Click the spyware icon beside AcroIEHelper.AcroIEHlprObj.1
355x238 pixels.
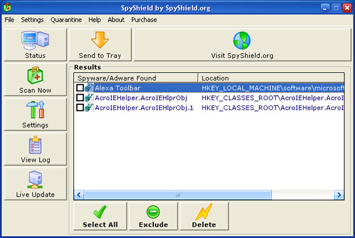(x=89, y=108)
